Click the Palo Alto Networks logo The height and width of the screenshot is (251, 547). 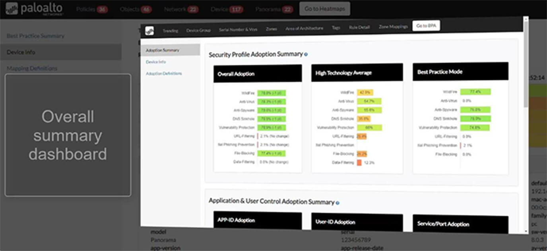point(34,9)
